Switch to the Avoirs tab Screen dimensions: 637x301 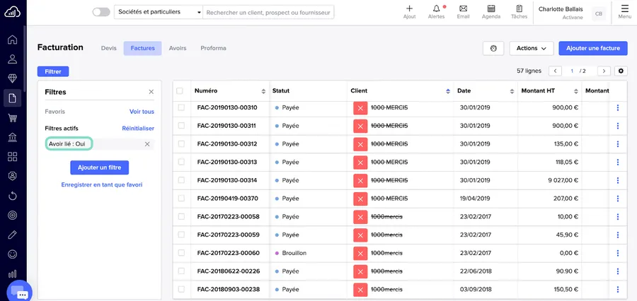click(x=178, y=48)
